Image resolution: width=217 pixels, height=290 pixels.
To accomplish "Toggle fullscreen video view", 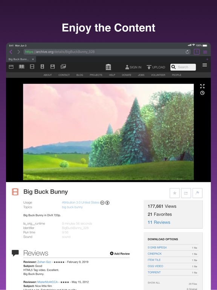I will point(202,86).
